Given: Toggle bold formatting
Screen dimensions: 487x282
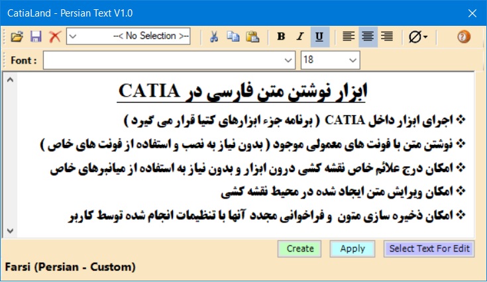Looking at the screenshot, I should tap(281, 36).
